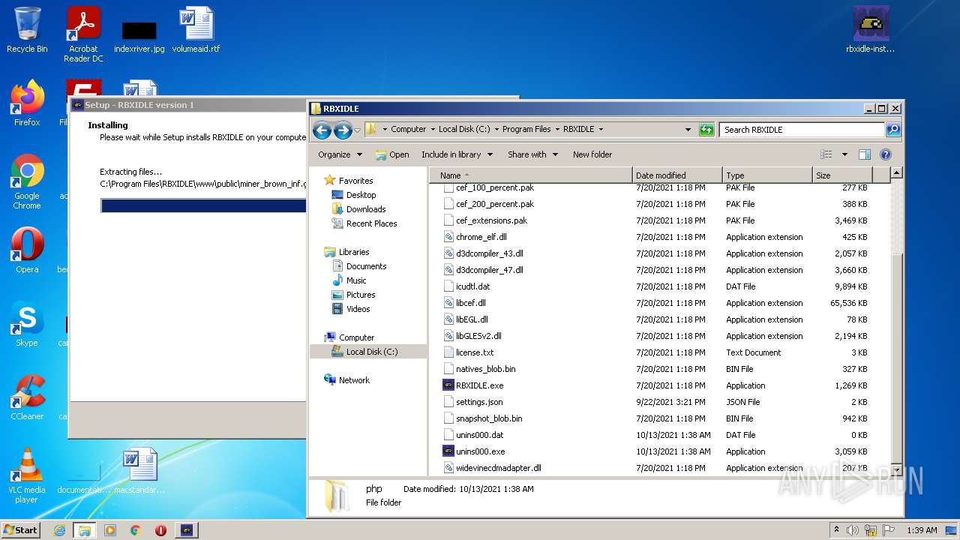
Task: Click the search magnifier icon
Action: 892,130
